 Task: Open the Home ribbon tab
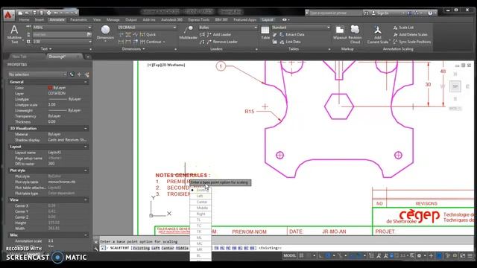[x=25, y=20]
